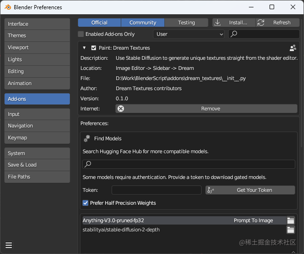Open folder for stabilityai/stable-diffusion-2-depth model
This screenshot has height=254, width=304.
coord(290,230)
